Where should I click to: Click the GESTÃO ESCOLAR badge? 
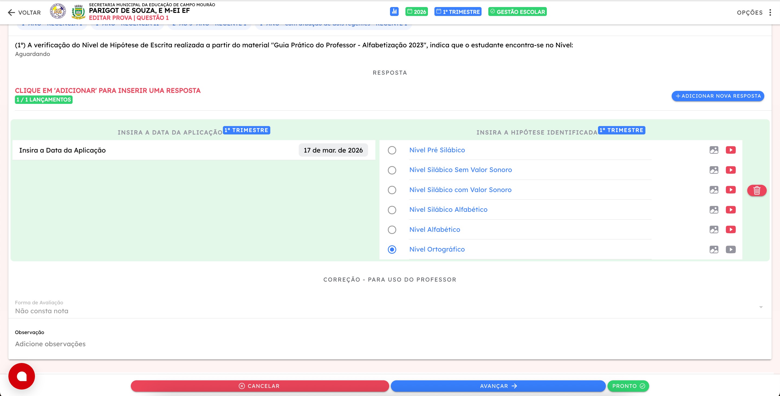[517, 11]
